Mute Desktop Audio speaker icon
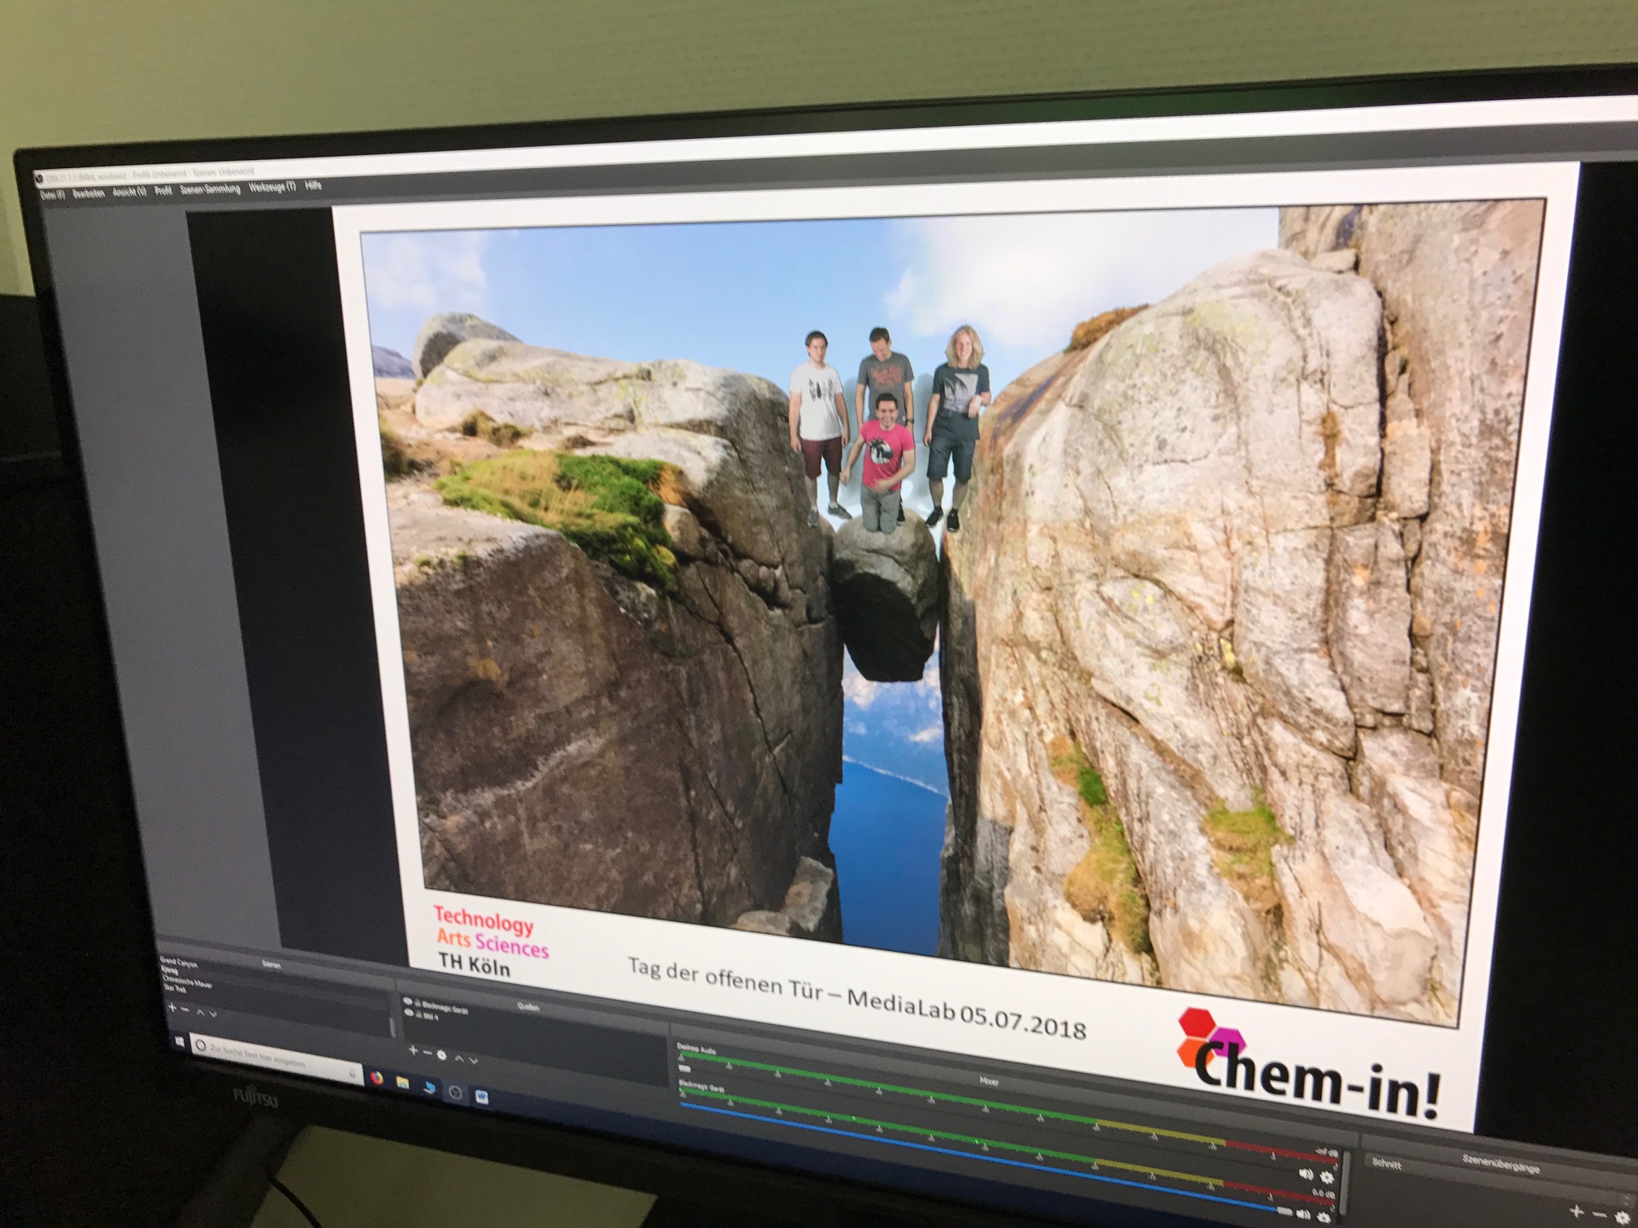 coord(1306,1174)
